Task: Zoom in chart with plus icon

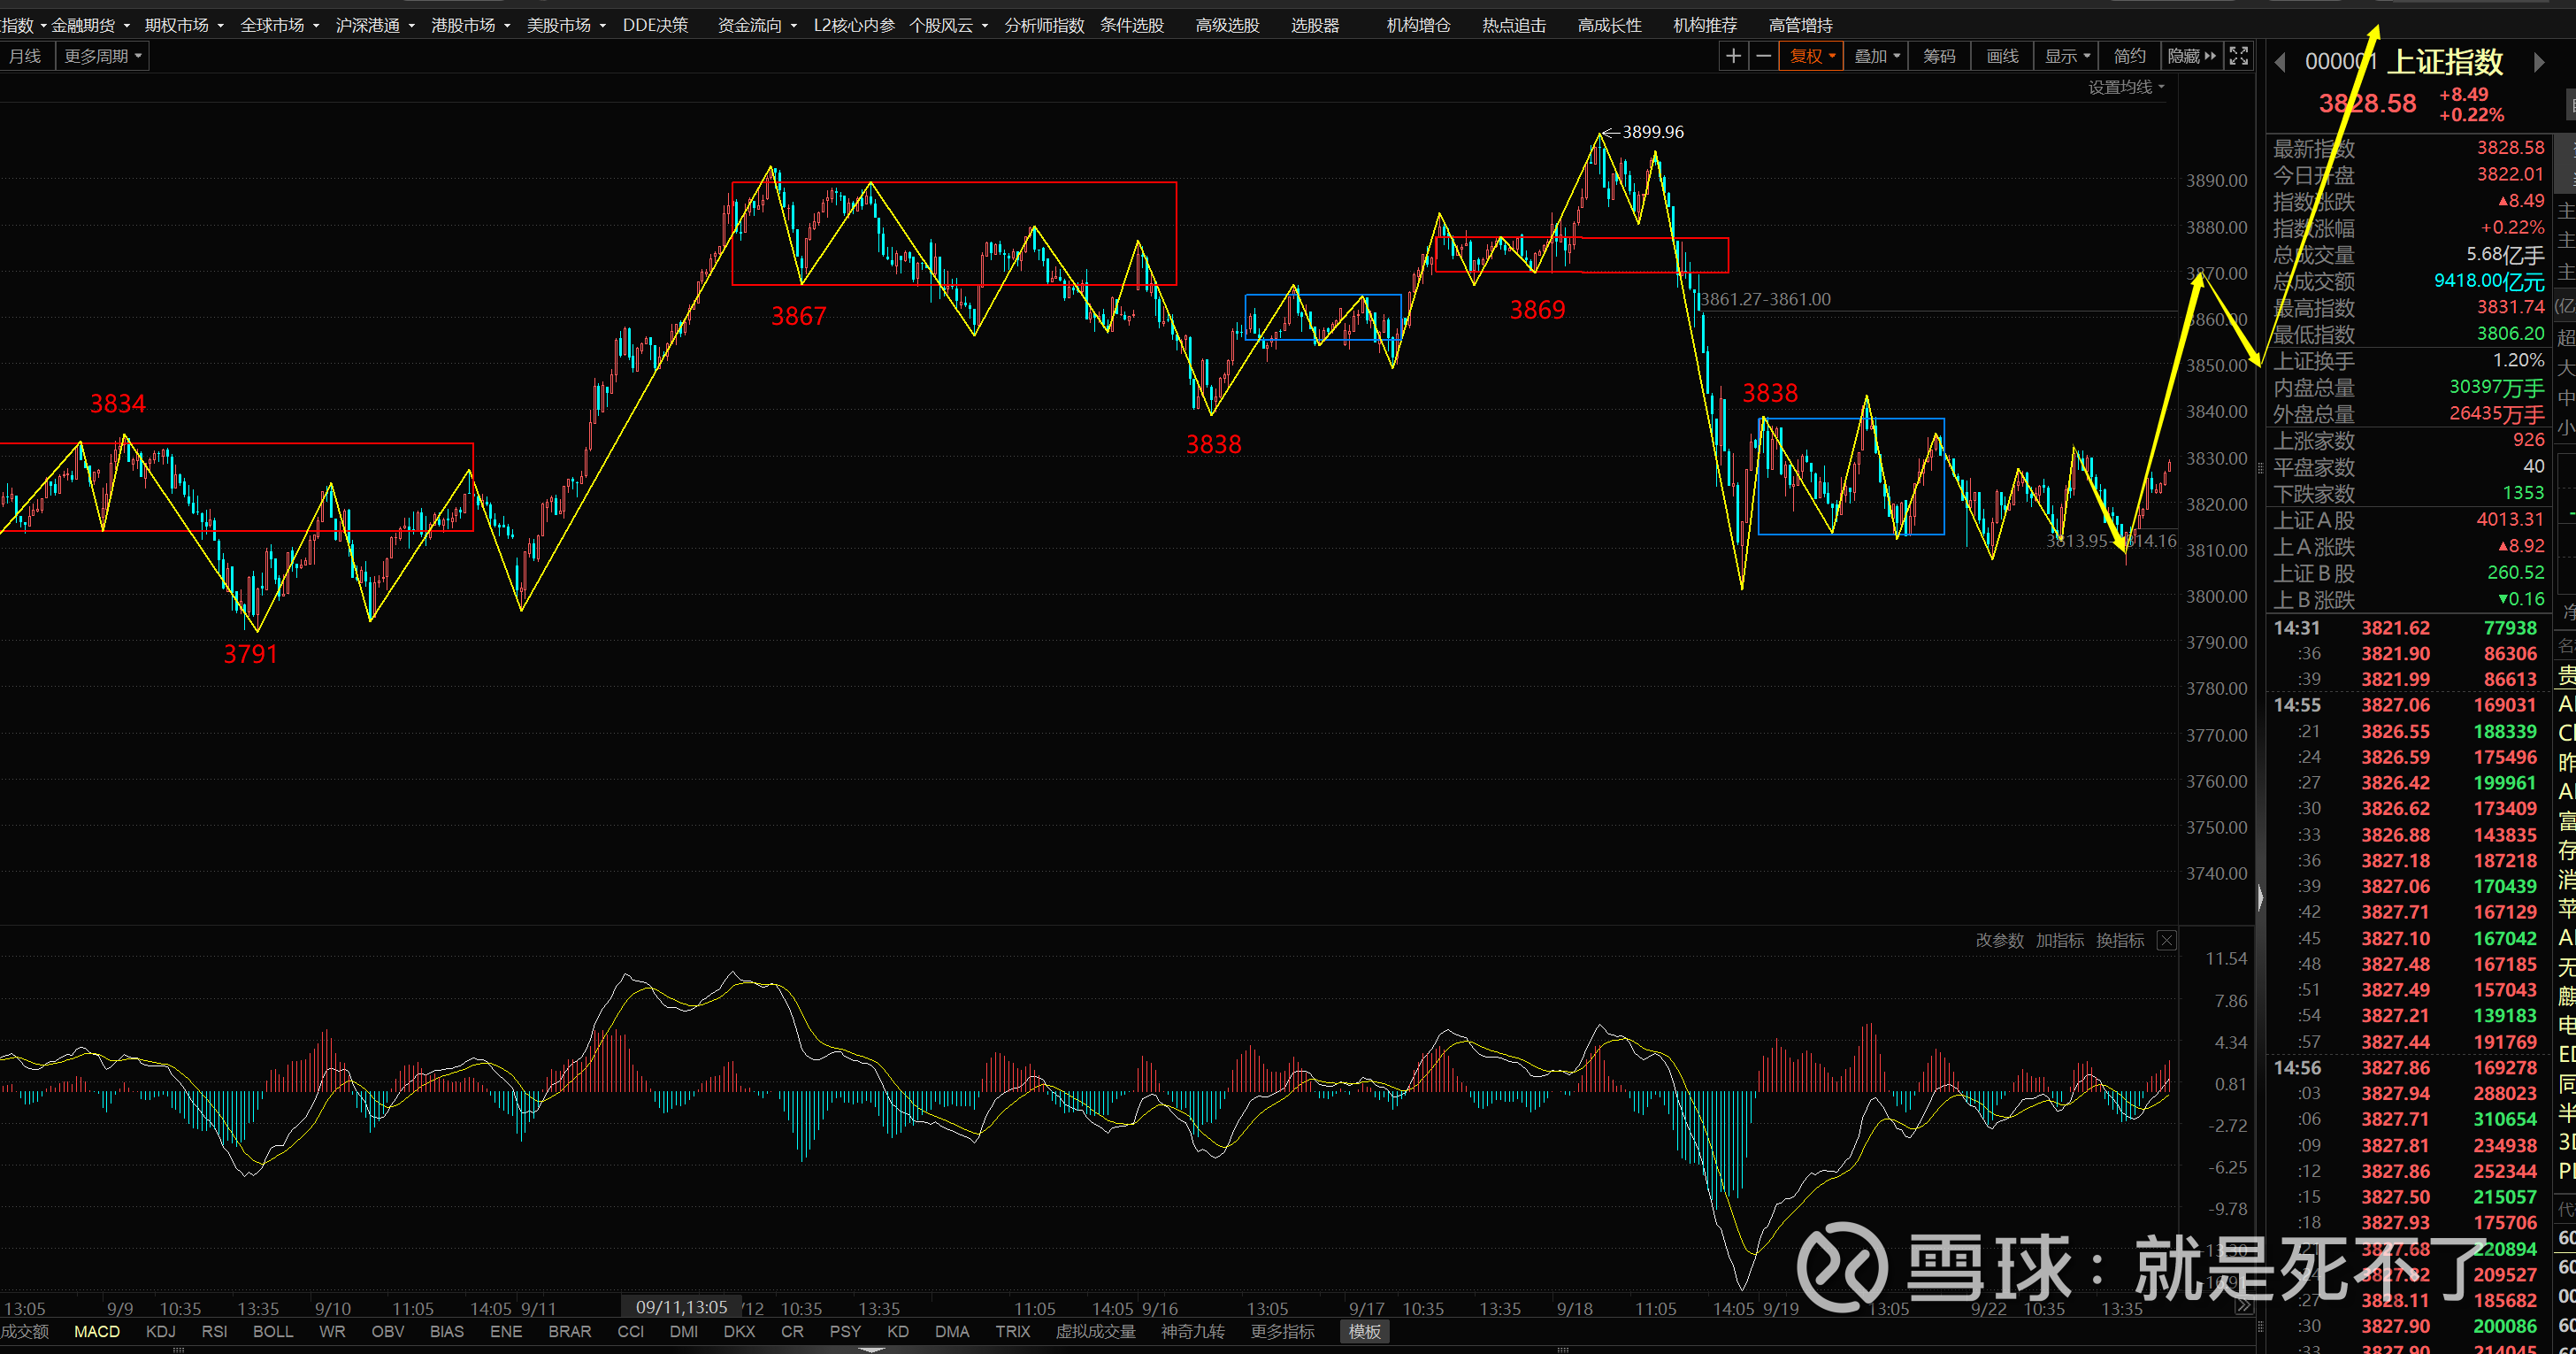Action: pyautogui.click(x=1733, y=56)
